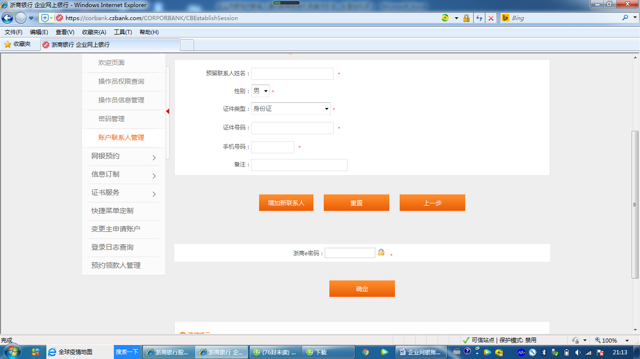Open the 查看(V) menu
The image size is (640, 359).
[x=65, y=32]
